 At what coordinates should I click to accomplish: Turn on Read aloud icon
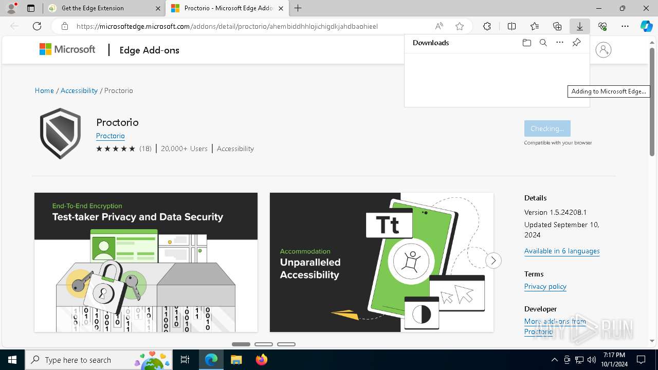click(439, 26)
